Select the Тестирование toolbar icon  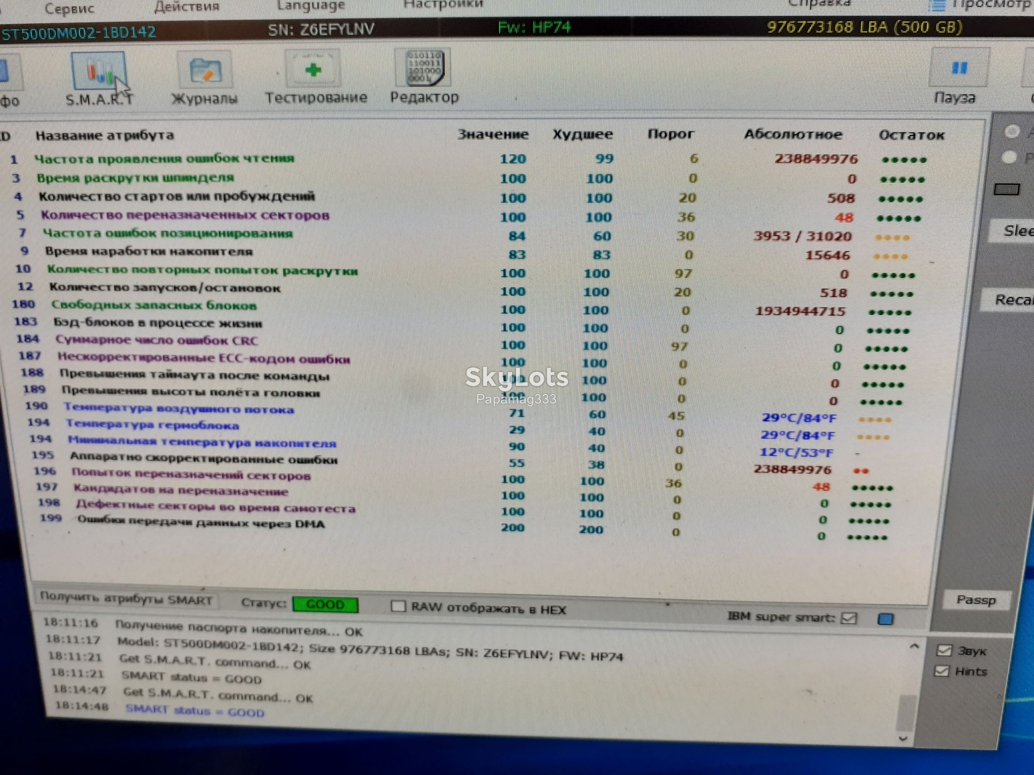click(x=313, y=69)
